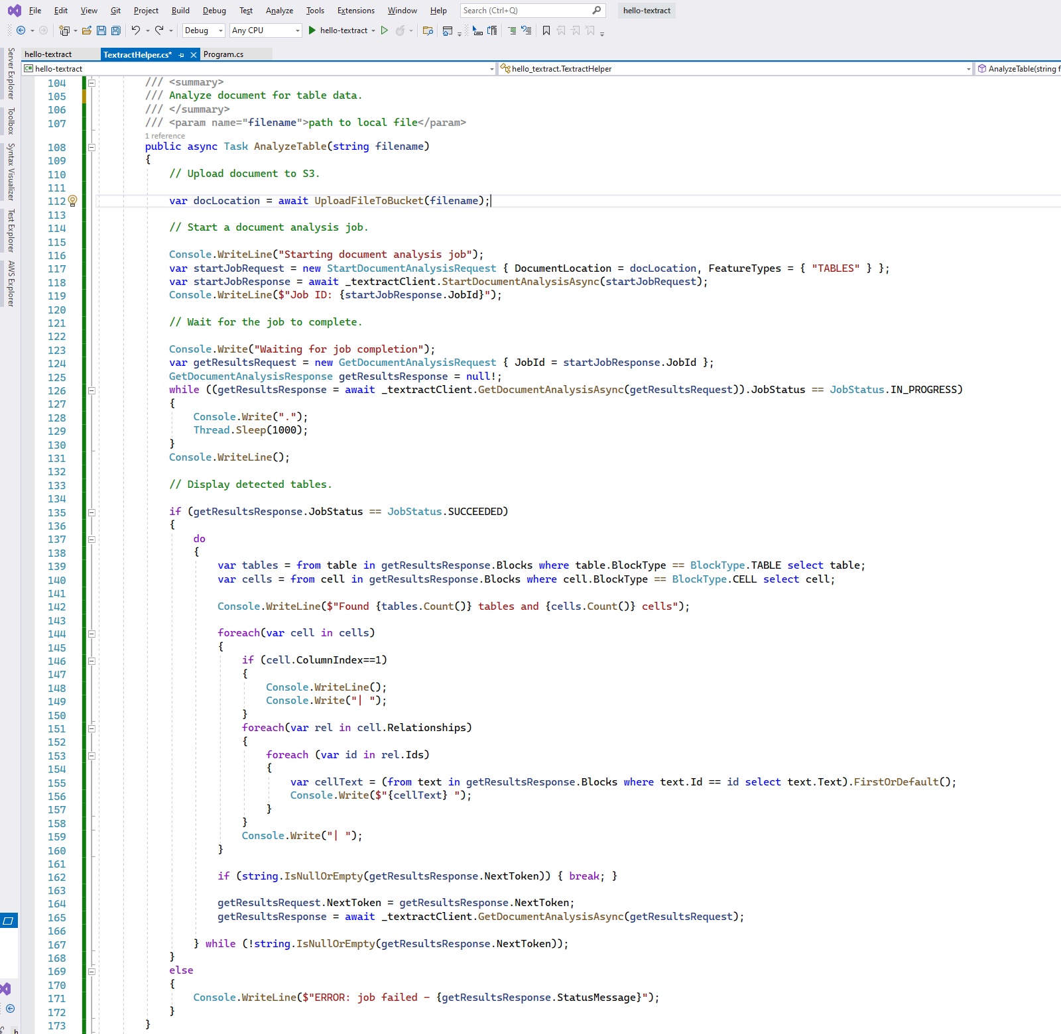
Task: Open the Server Explorer side panel
Action: [11, 74]
